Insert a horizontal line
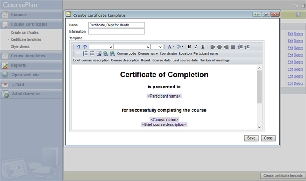The width and height of the screenshot is (306, 181). [x=78, y=53]
